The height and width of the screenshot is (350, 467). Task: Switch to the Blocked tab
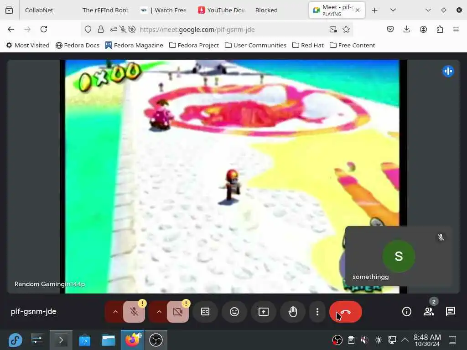266,10
